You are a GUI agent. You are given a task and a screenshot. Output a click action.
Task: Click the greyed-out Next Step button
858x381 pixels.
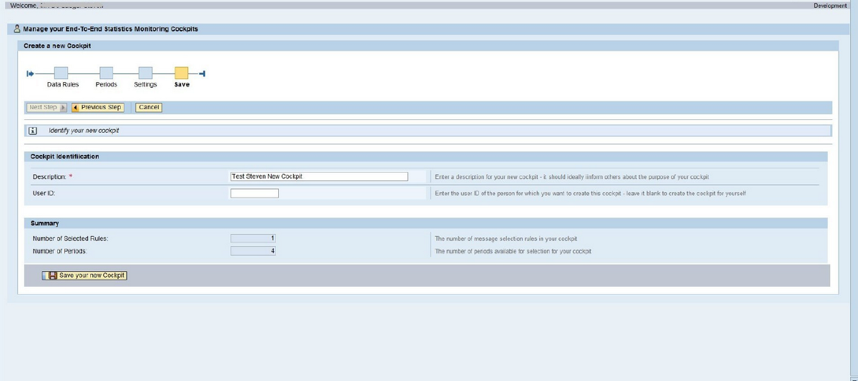click(x=46, y=108)
